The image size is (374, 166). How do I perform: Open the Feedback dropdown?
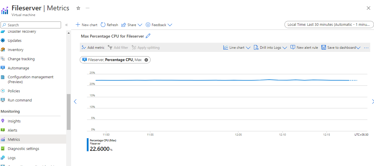(159, 25)
